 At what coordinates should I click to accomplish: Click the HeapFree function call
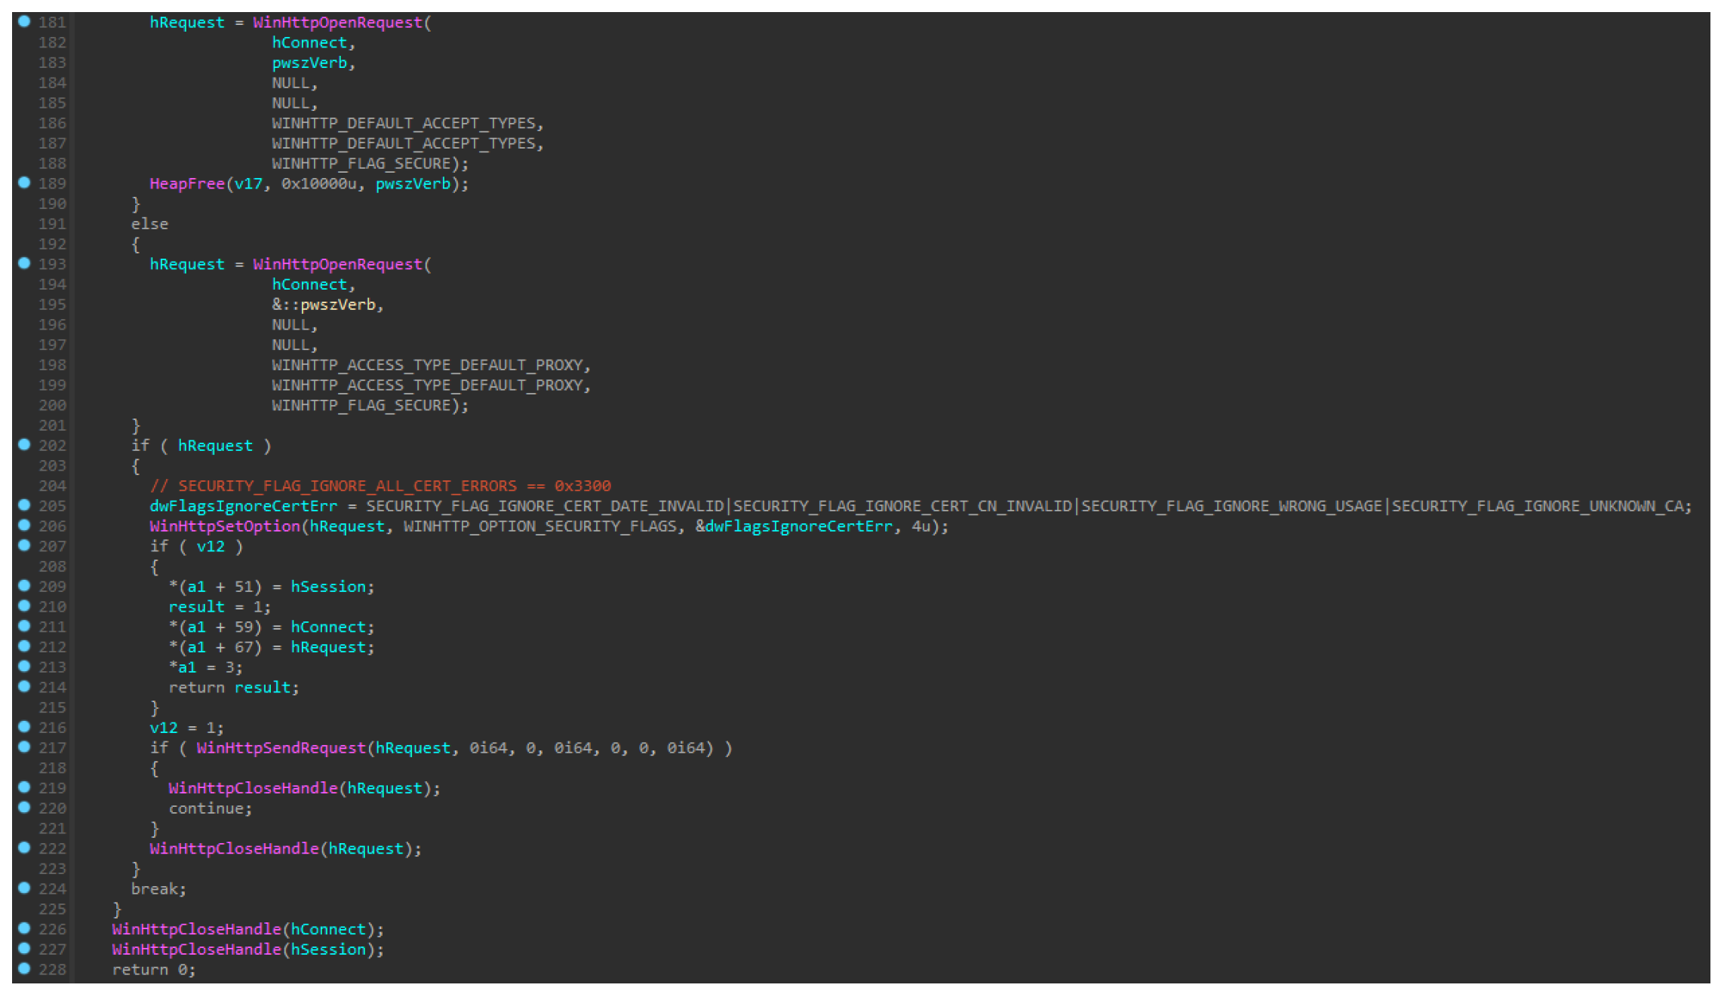tap(186, 184)
